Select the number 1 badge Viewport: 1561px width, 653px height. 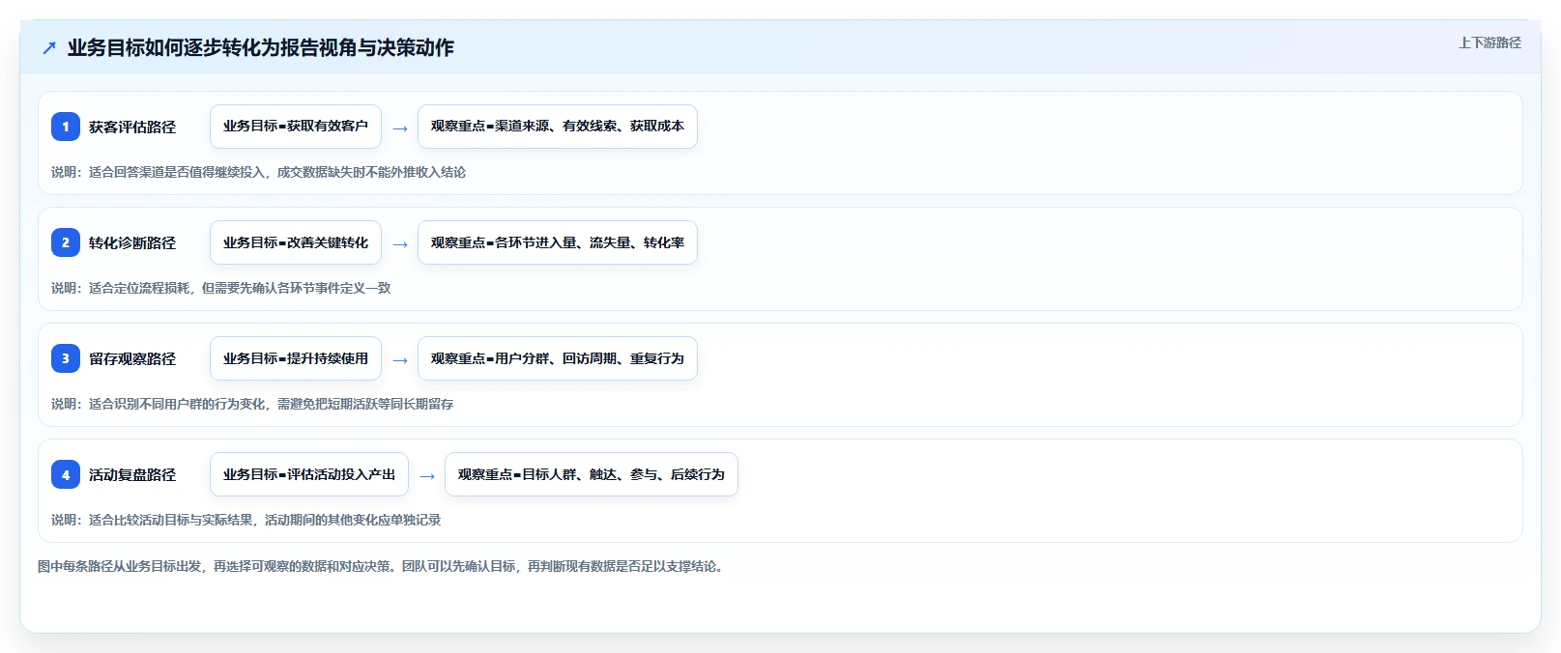click(66, 127)
